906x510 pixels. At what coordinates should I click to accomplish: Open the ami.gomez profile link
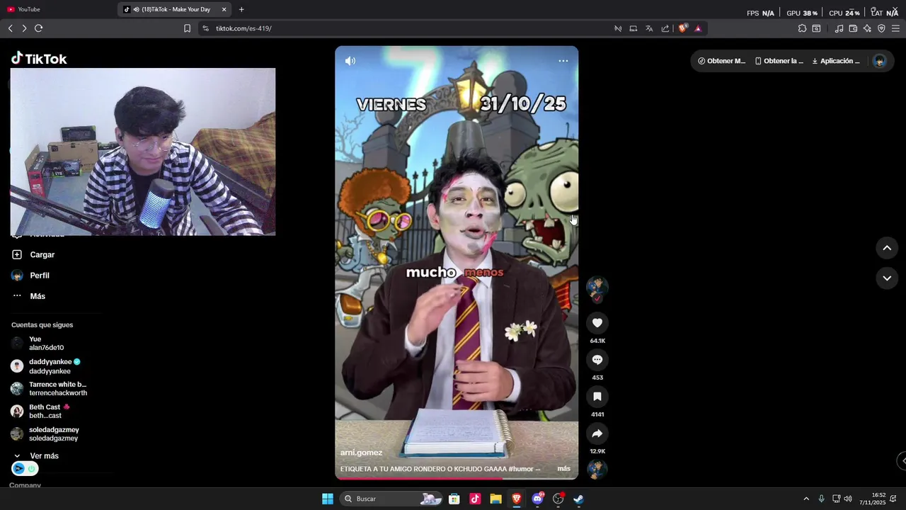click(x=361, y=453)
